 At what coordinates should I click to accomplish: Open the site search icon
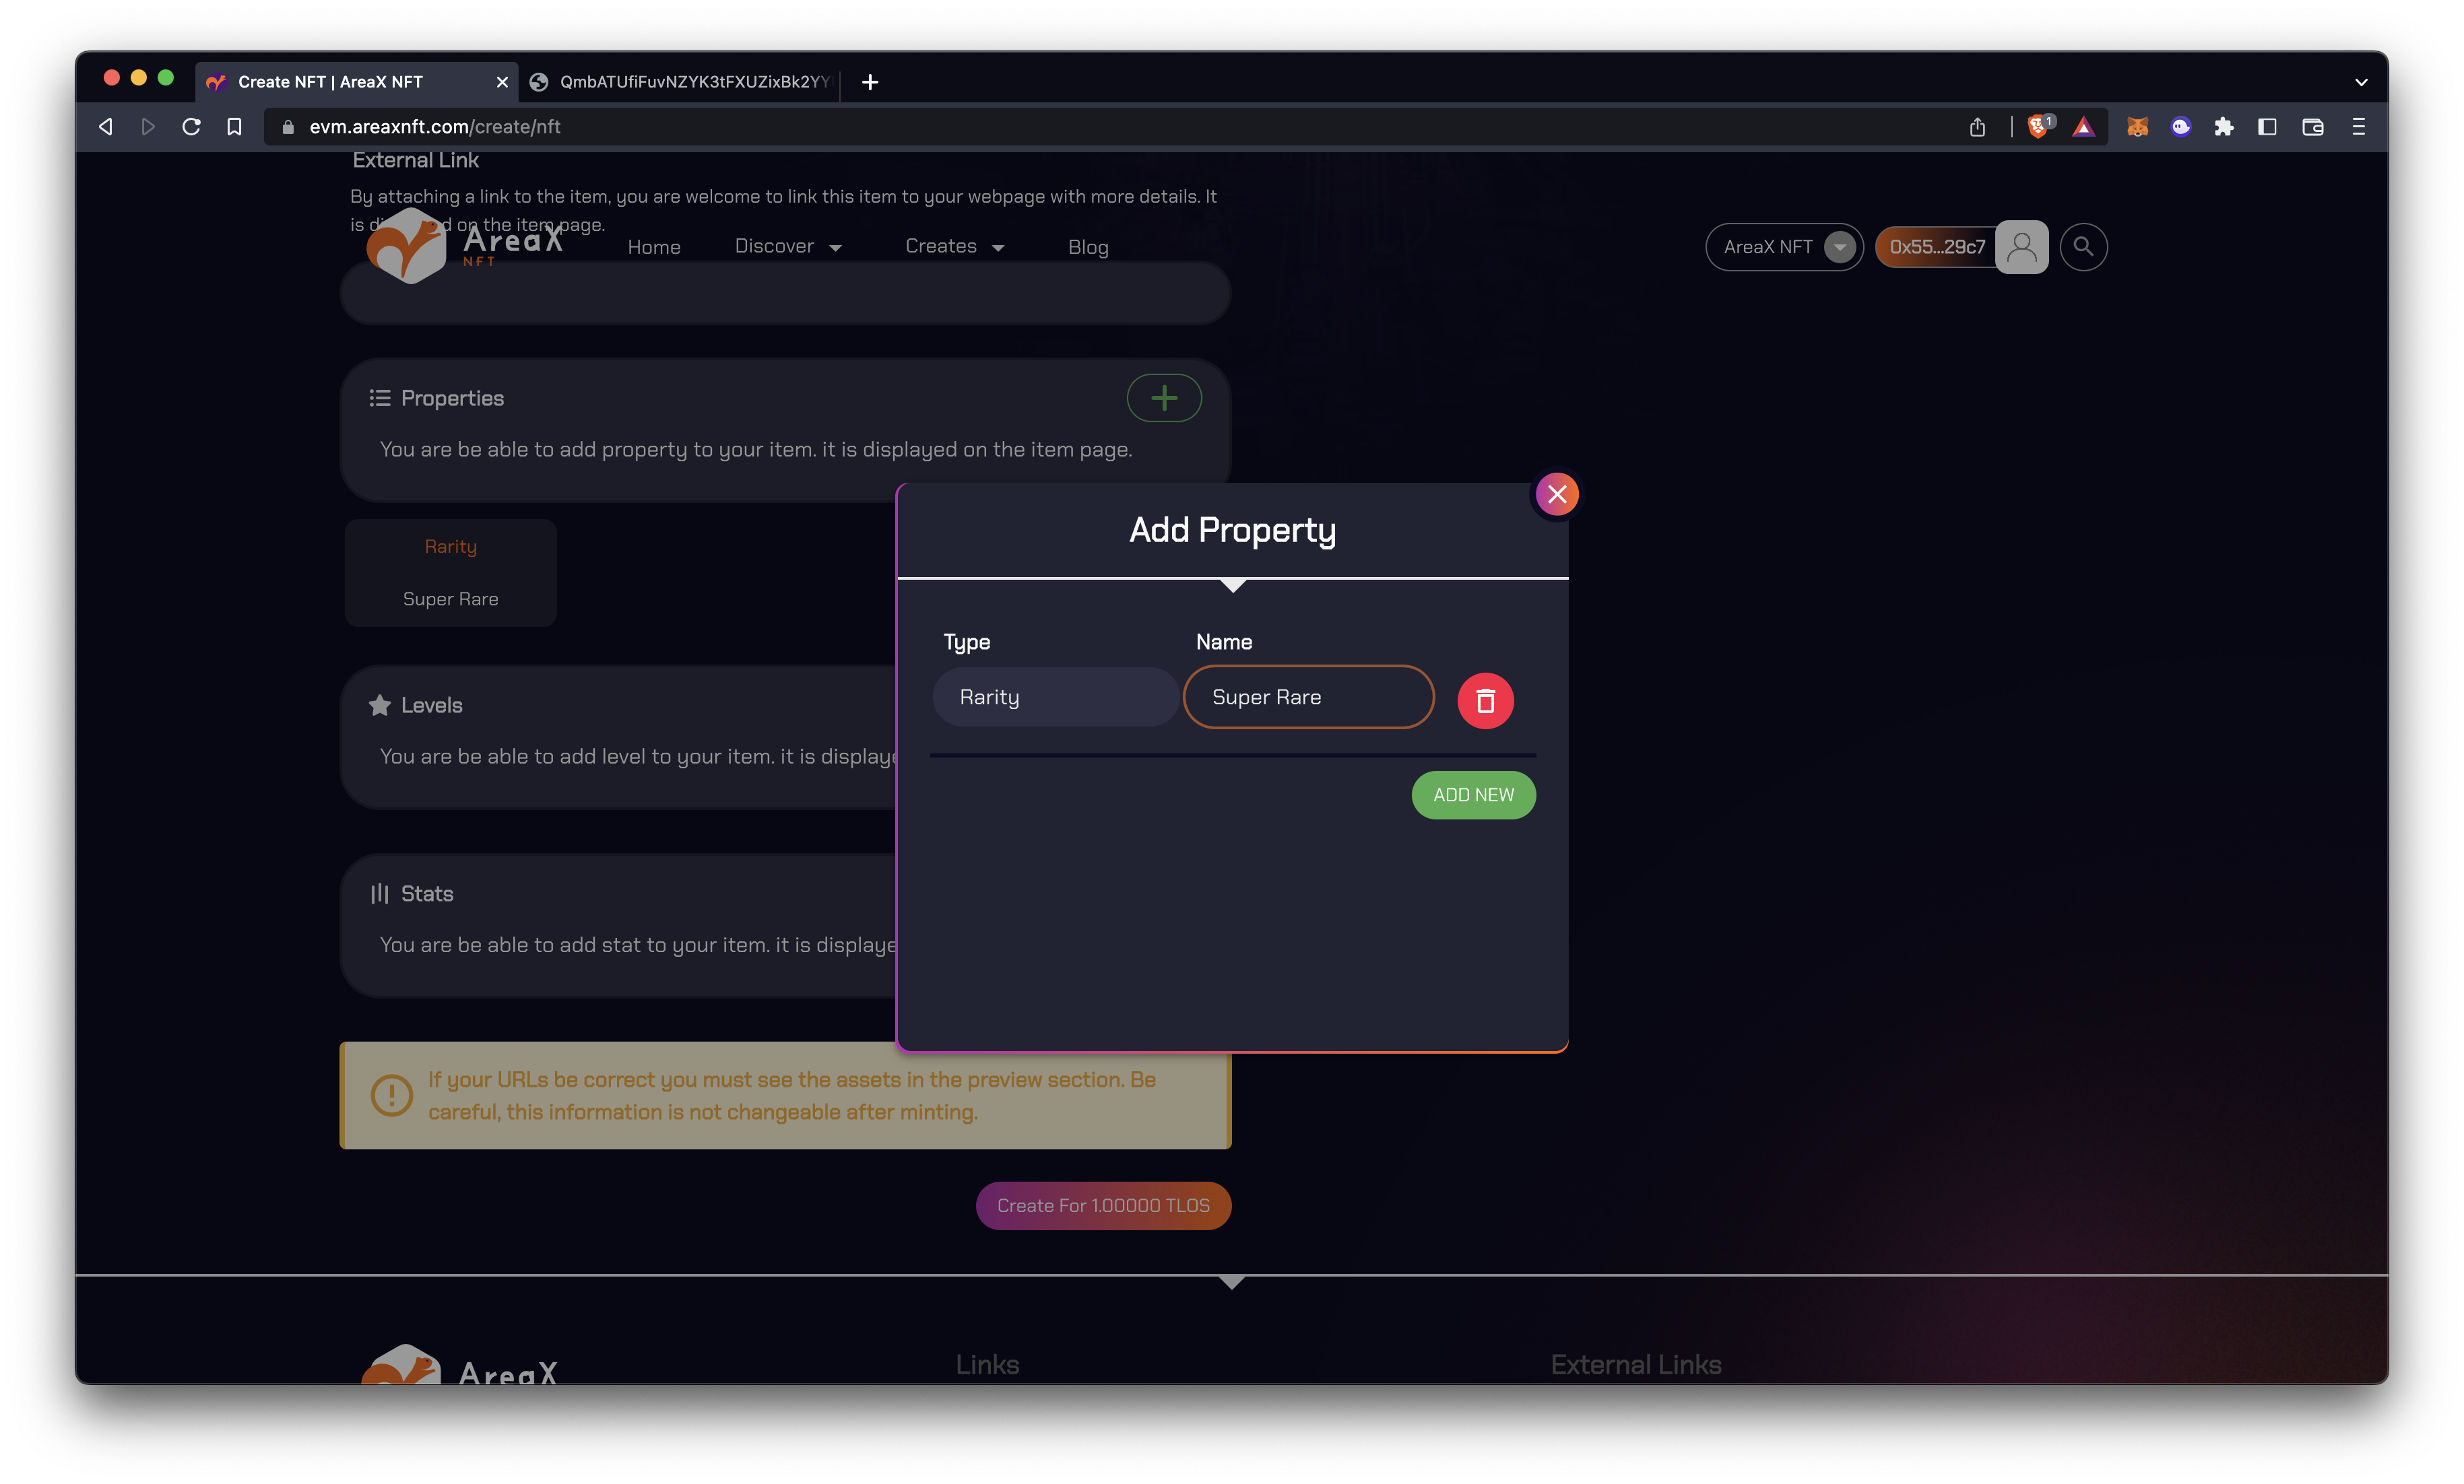point(2083,247)
